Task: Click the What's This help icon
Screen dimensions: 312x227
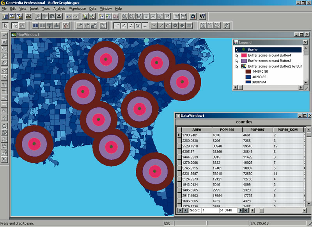Action: pos(202,16)
